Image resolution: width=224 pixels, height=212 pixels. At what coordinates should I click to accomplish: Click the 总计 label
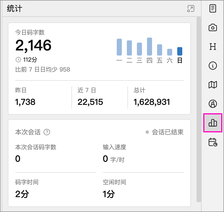click(x=139, y=90)
